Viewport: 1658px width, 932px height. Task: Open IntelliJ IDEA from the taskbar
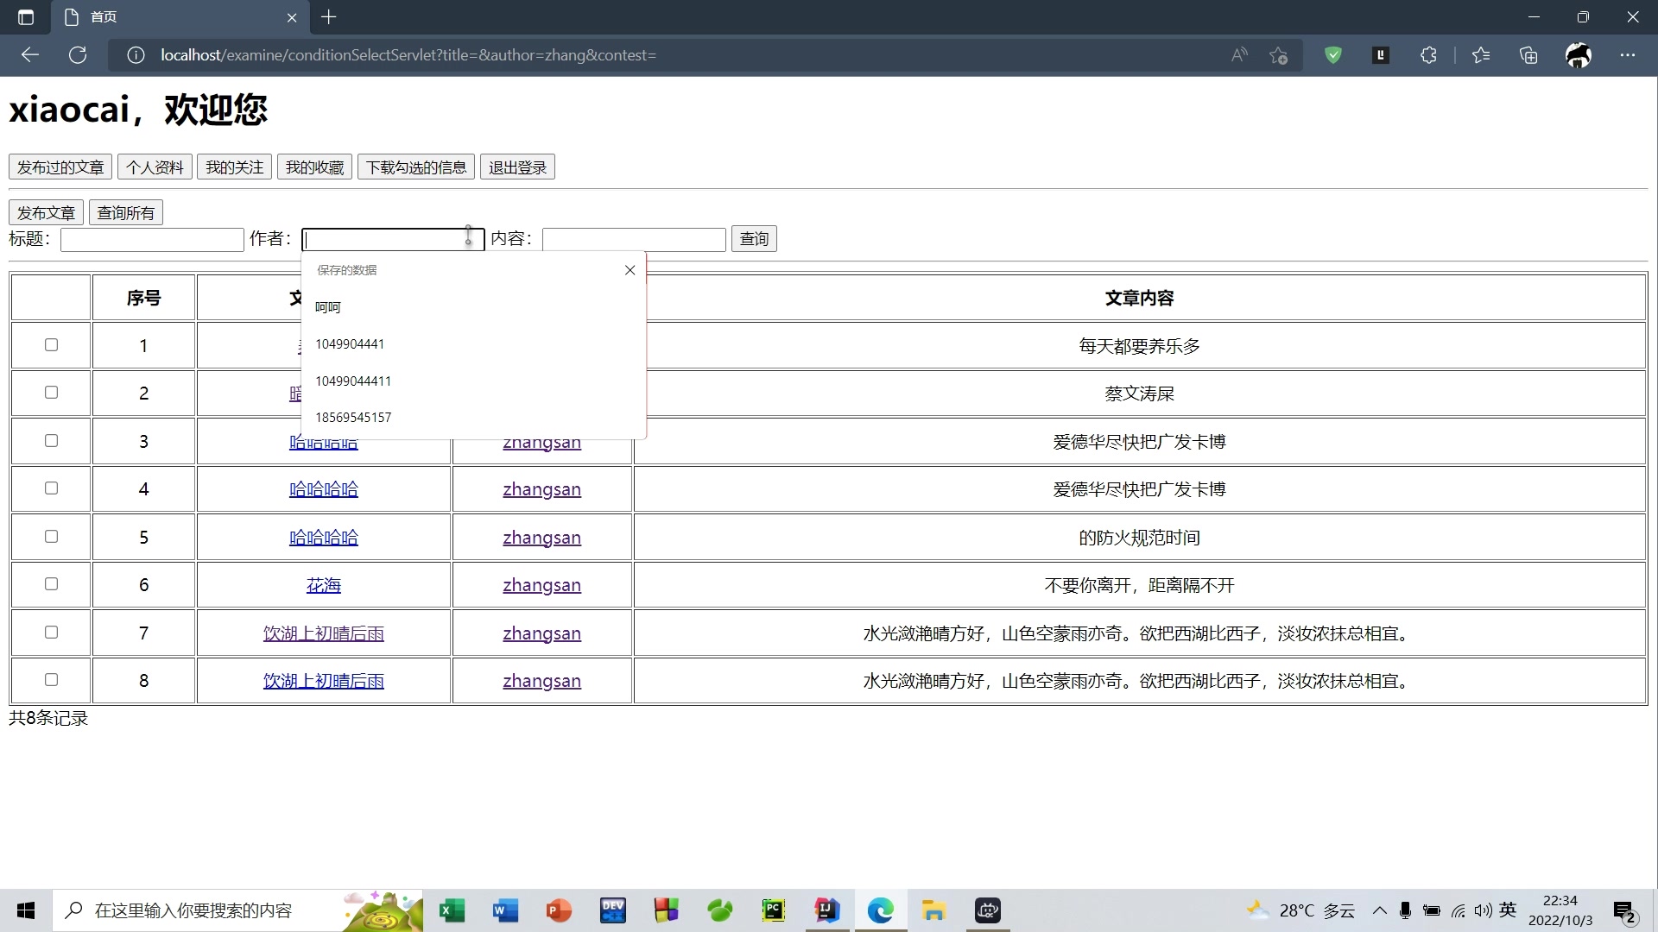coord(827,910)
